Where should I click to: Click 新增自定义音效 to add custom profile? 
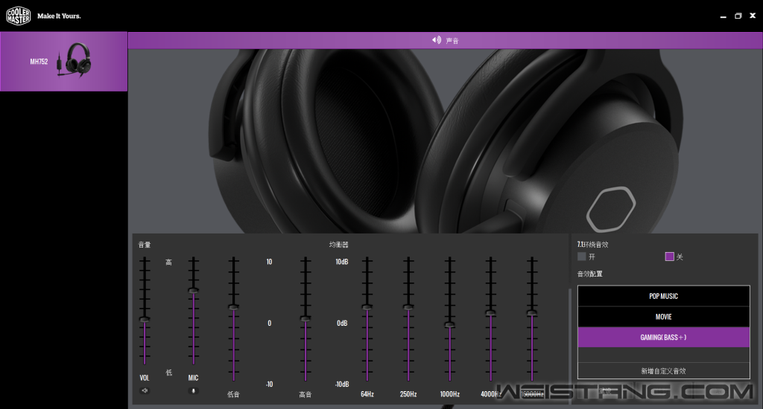click(664, 370)
